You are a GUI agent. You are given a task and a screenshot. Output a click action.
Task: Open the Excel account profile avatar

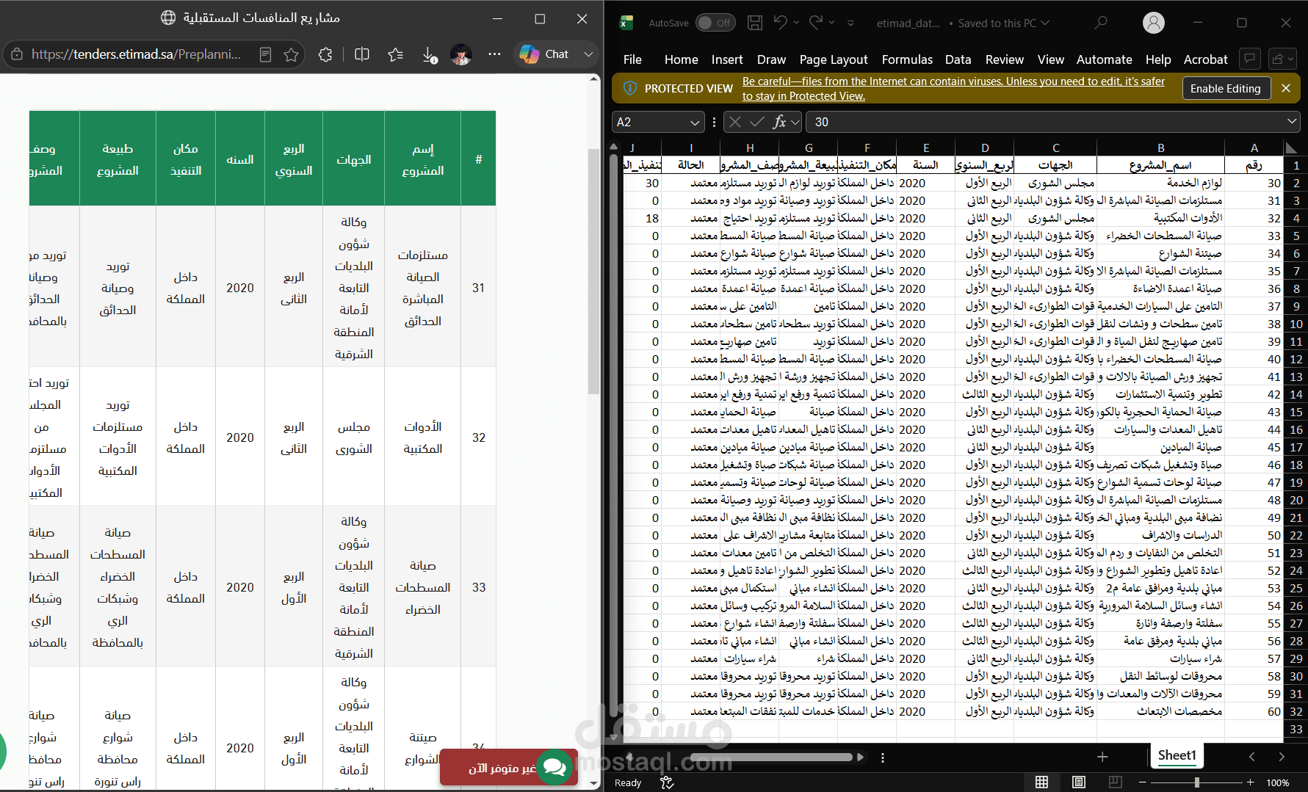click(1154, 23)
